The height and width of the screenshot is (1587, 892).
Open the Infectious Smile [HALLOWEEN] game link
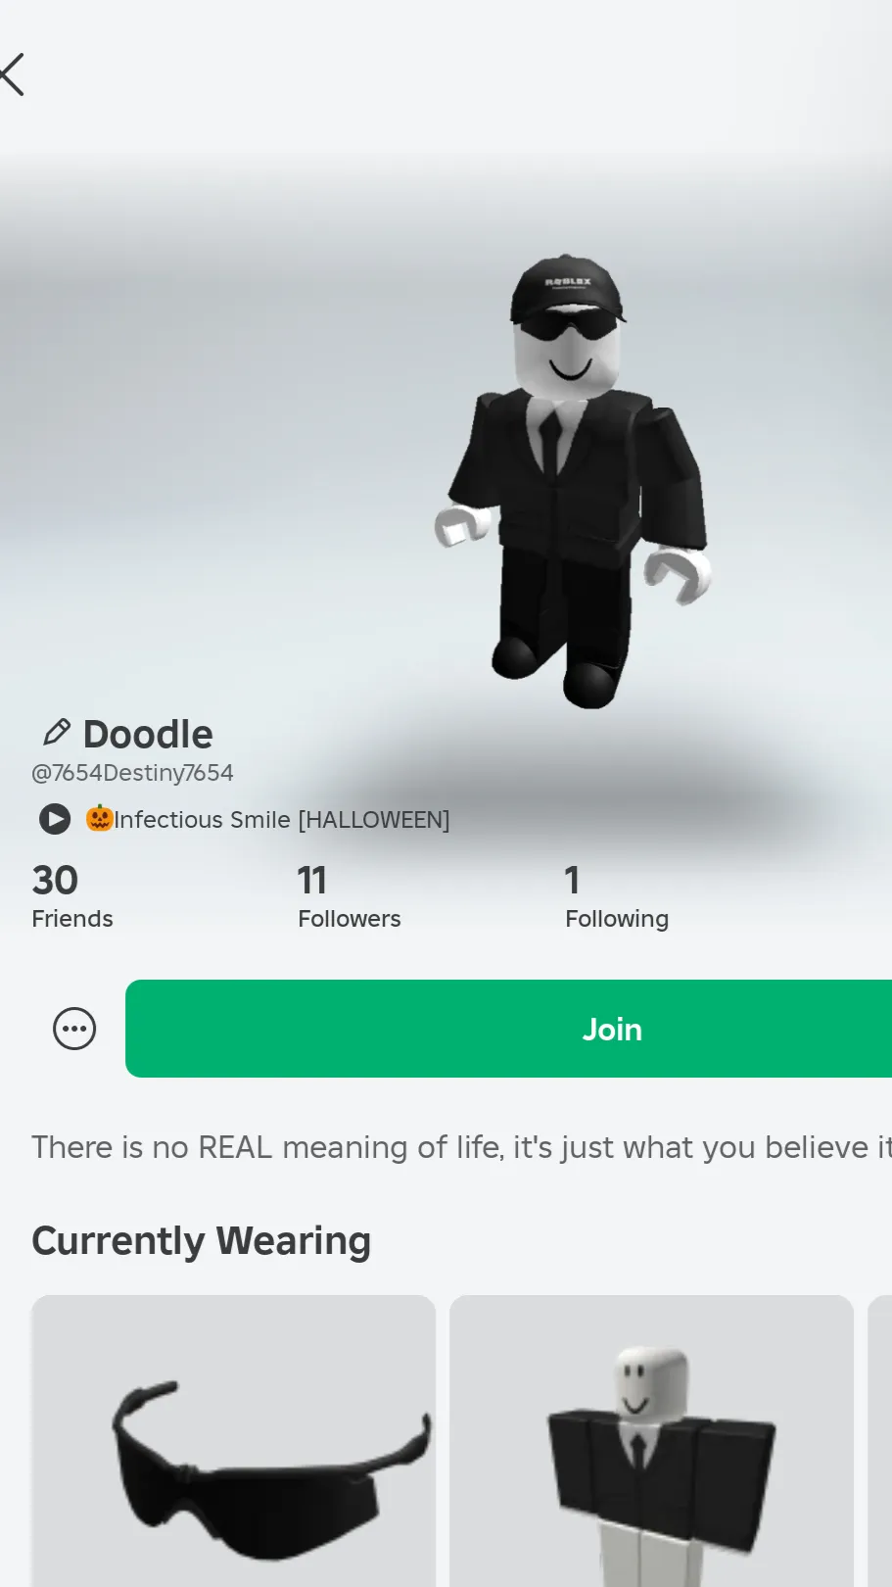[x=282, y=819]
